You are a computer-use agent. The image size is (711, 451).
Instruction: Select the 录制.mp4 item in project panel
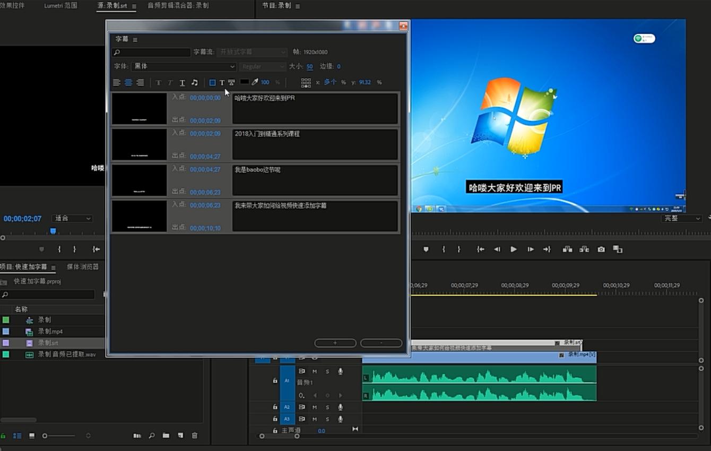pos(50,332)
